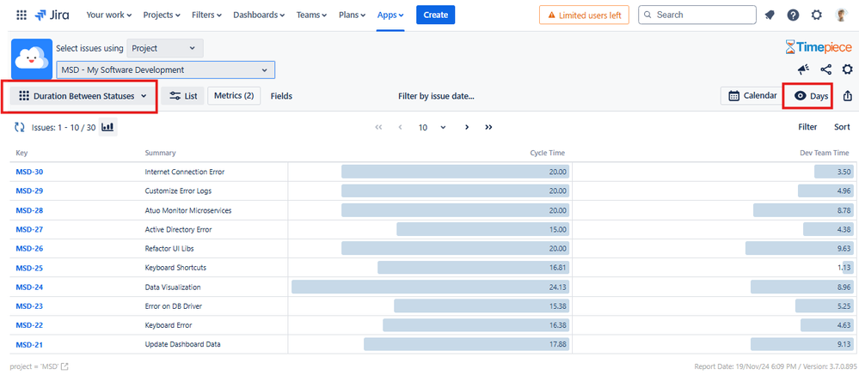859x375 pixels.
Task: Open Timepiece settings gear icon
Action: [848, 70]
